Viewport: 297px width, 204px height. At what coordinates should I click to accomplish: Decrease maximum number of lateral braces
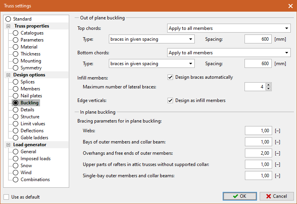coord(268,89)
